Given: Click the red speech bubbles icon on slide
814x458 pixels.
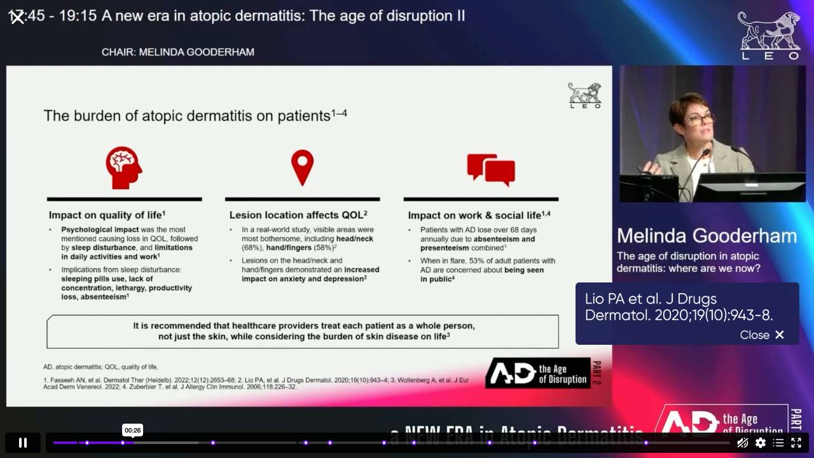Looking at the screenshot, I should [x=491, y=169].
